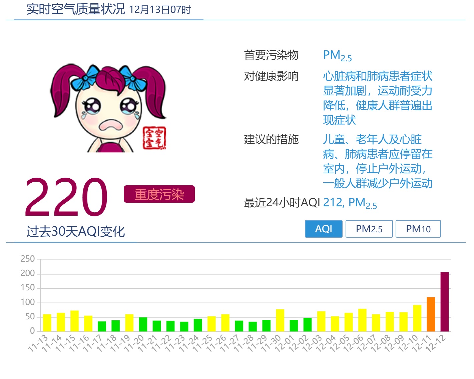474x379 pixels.
Task: Click the green 11-17 bar
Action: (102, 326)
